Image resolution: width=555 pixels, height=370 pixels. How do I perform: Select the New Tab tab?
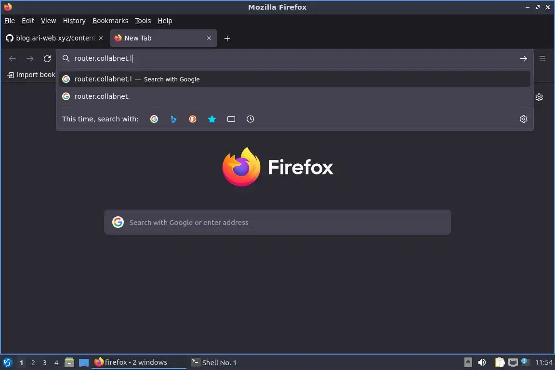pyautogui.click(x=163, y=38)
